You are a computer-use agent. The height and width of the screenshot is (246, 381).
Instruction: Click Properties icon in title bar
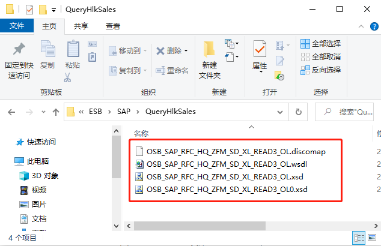(x=29, y=10)
